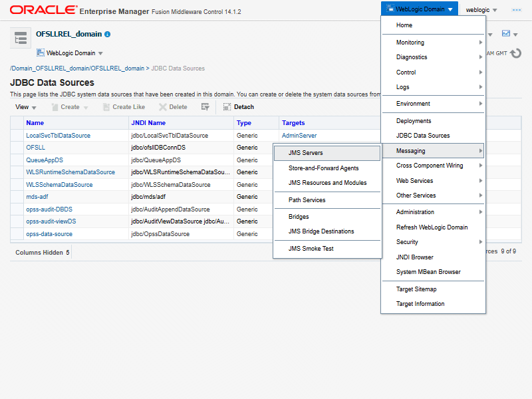Image resolution: width=532 pixels, height=399 pixels.
Task: Open Store-and-Forward Agents
Action: pyautogui.click(x=327, y=168)
